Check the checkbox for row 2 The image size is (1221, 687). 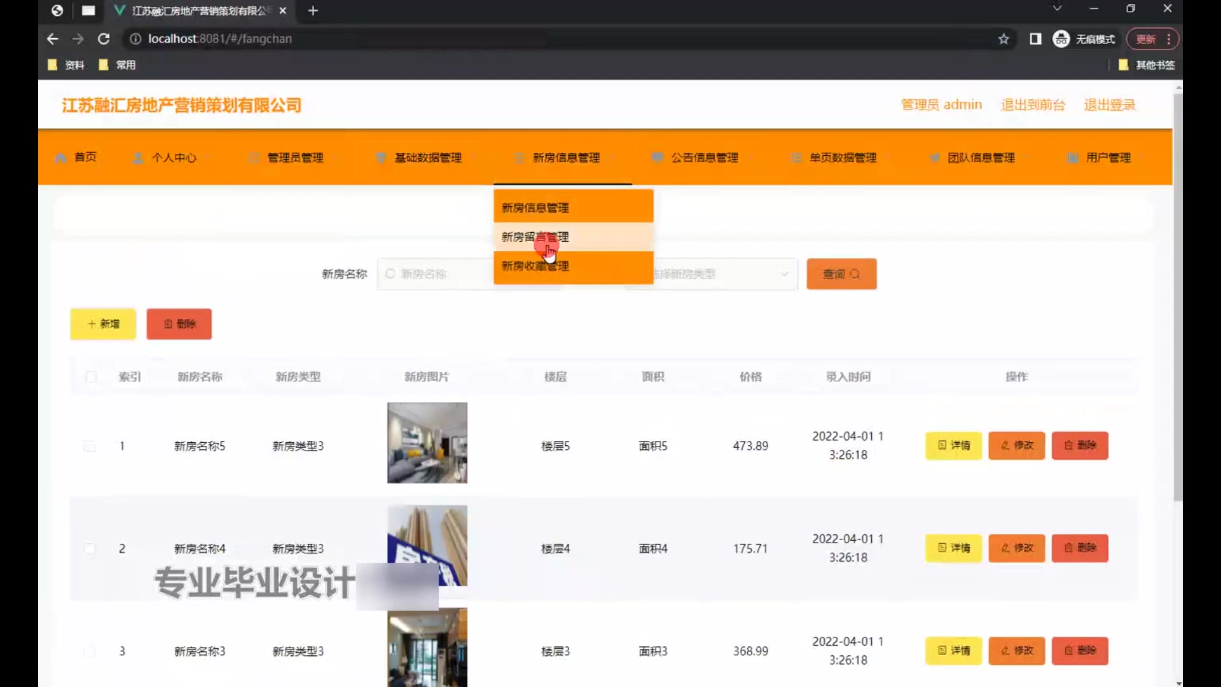point(90,548)
